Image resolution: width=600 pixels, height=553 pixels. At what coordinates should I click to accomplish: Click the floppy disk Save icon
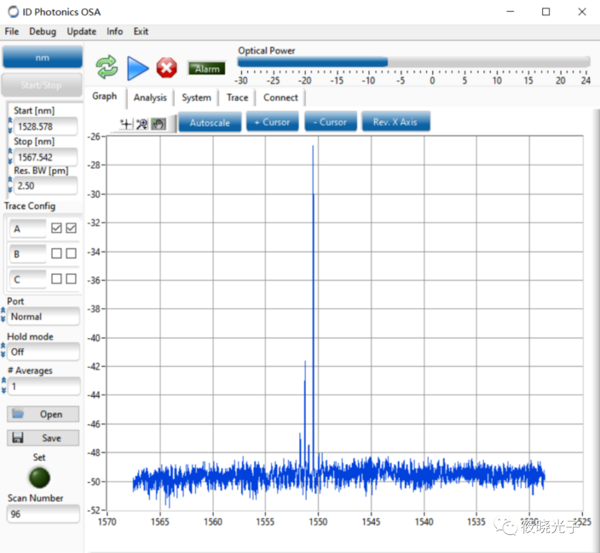point(18,438)
